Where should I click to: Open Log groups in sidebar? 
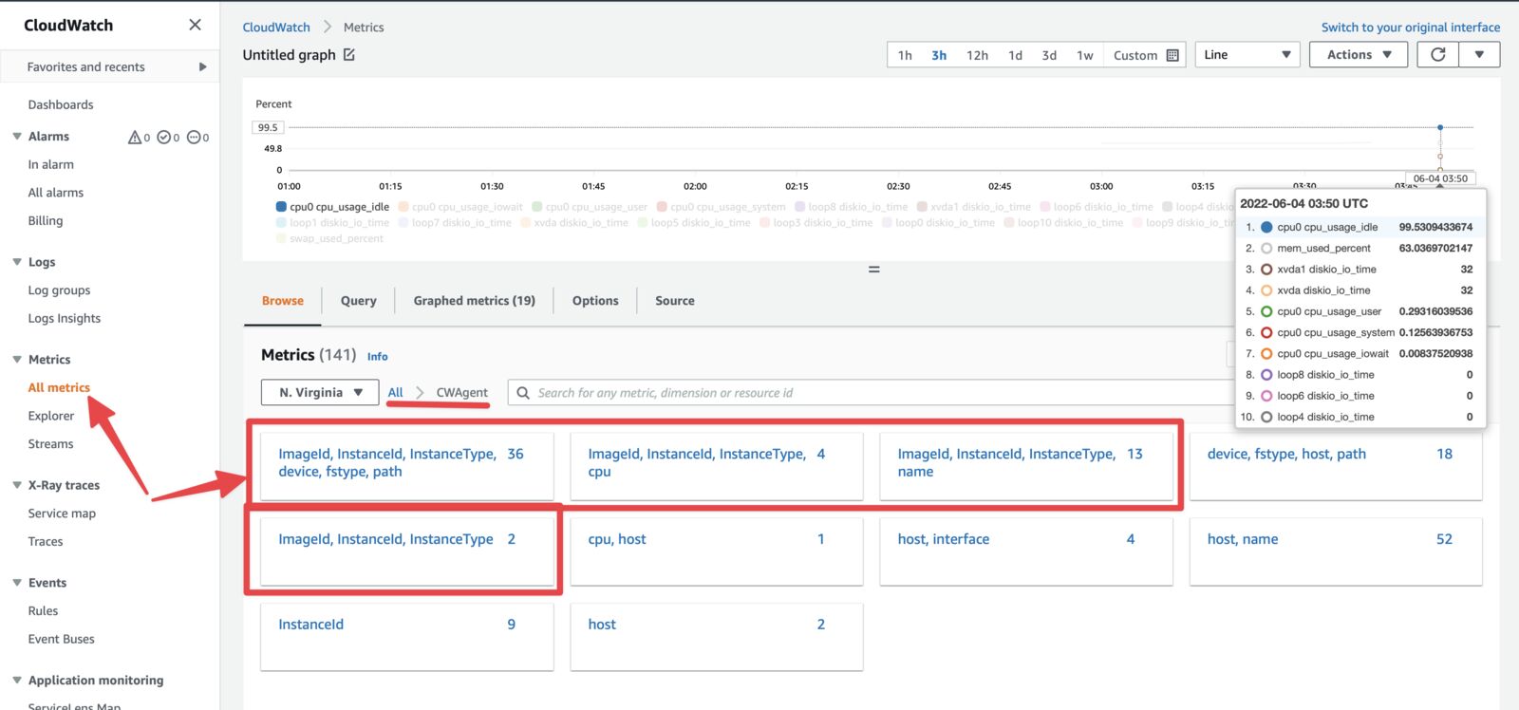point(60,290)
